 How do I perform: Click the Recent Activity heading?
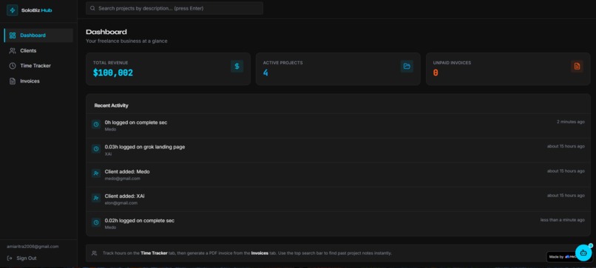[112, 106]
